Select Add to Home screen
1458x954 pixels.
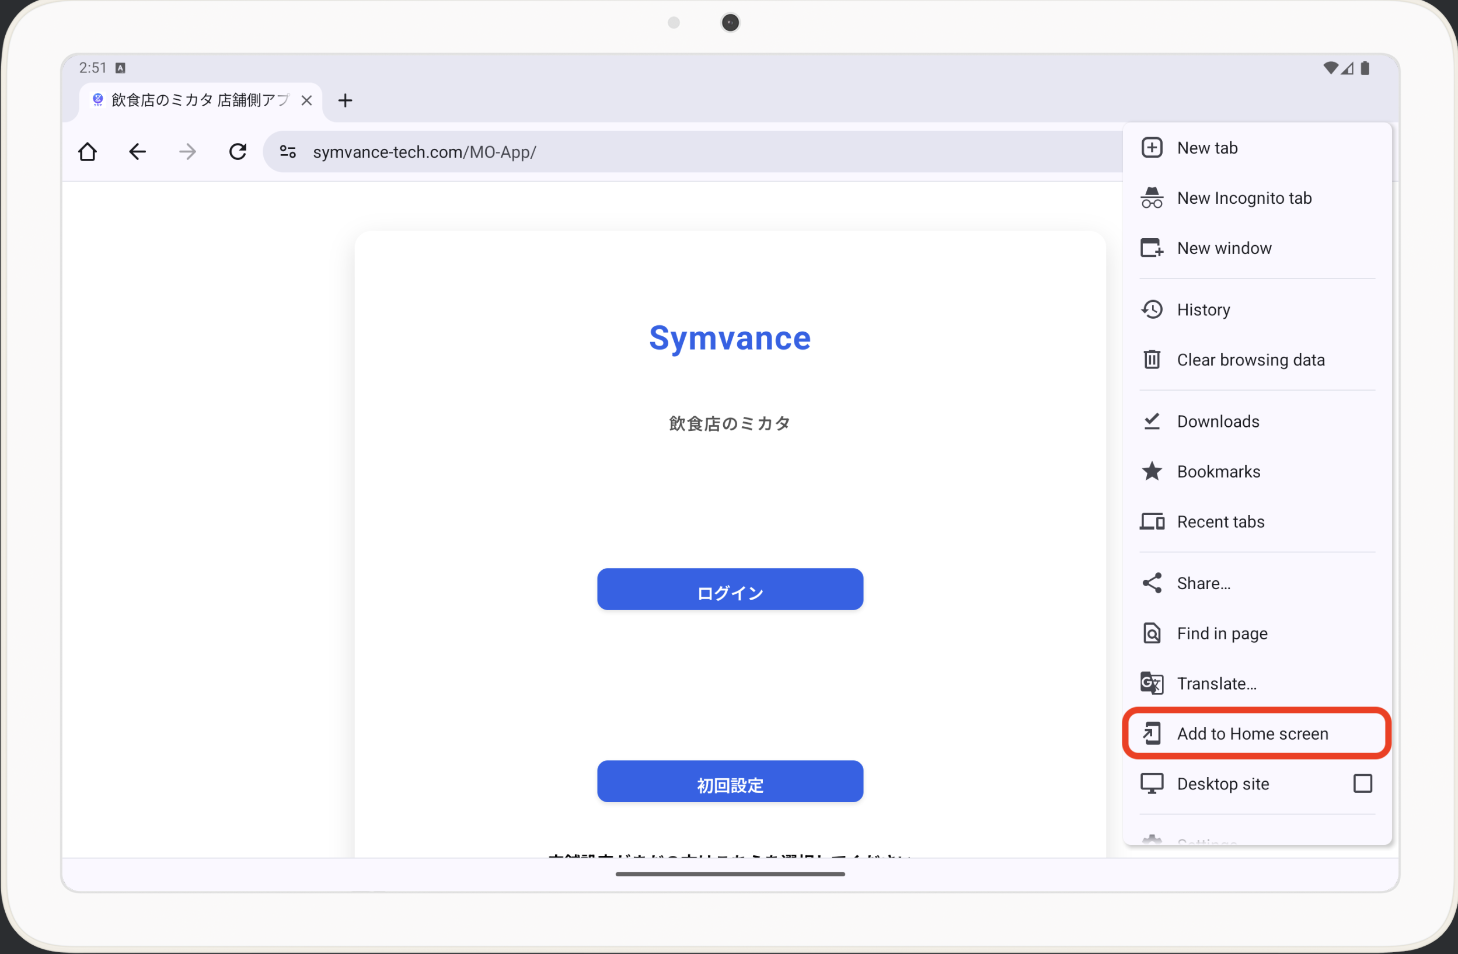pos(1257,734)
